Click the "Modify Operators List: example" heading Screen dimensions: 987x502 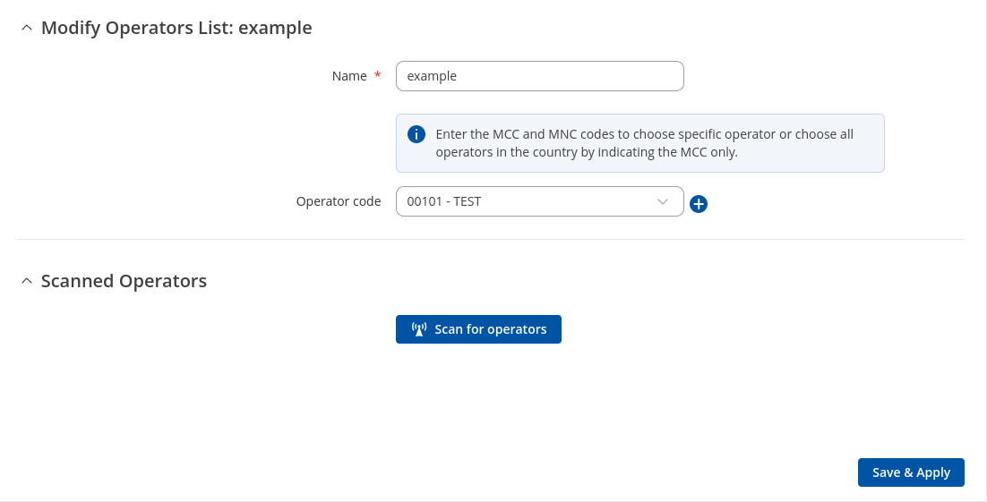176,28
